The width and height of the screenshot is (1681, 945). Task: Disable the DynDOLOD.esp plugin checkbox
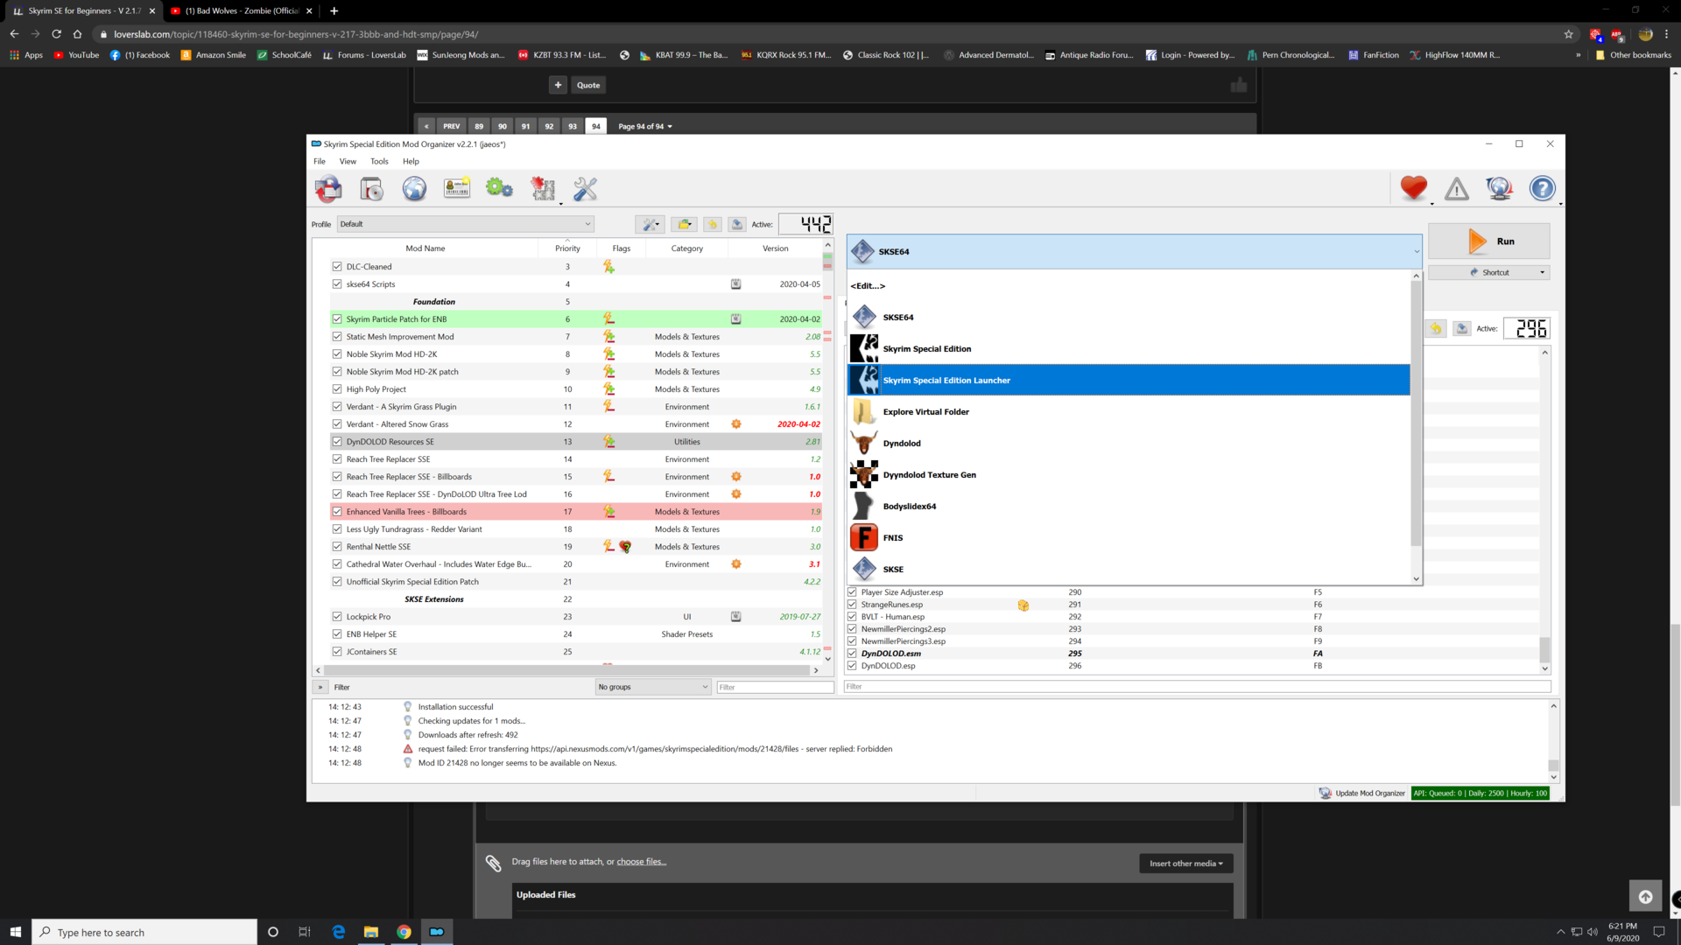852,666
